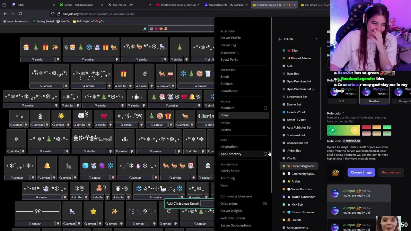The width and height of the screenshot is (411, 231).
Task: Open the Getting Started bookmark
Action: (x=43, y=21)
